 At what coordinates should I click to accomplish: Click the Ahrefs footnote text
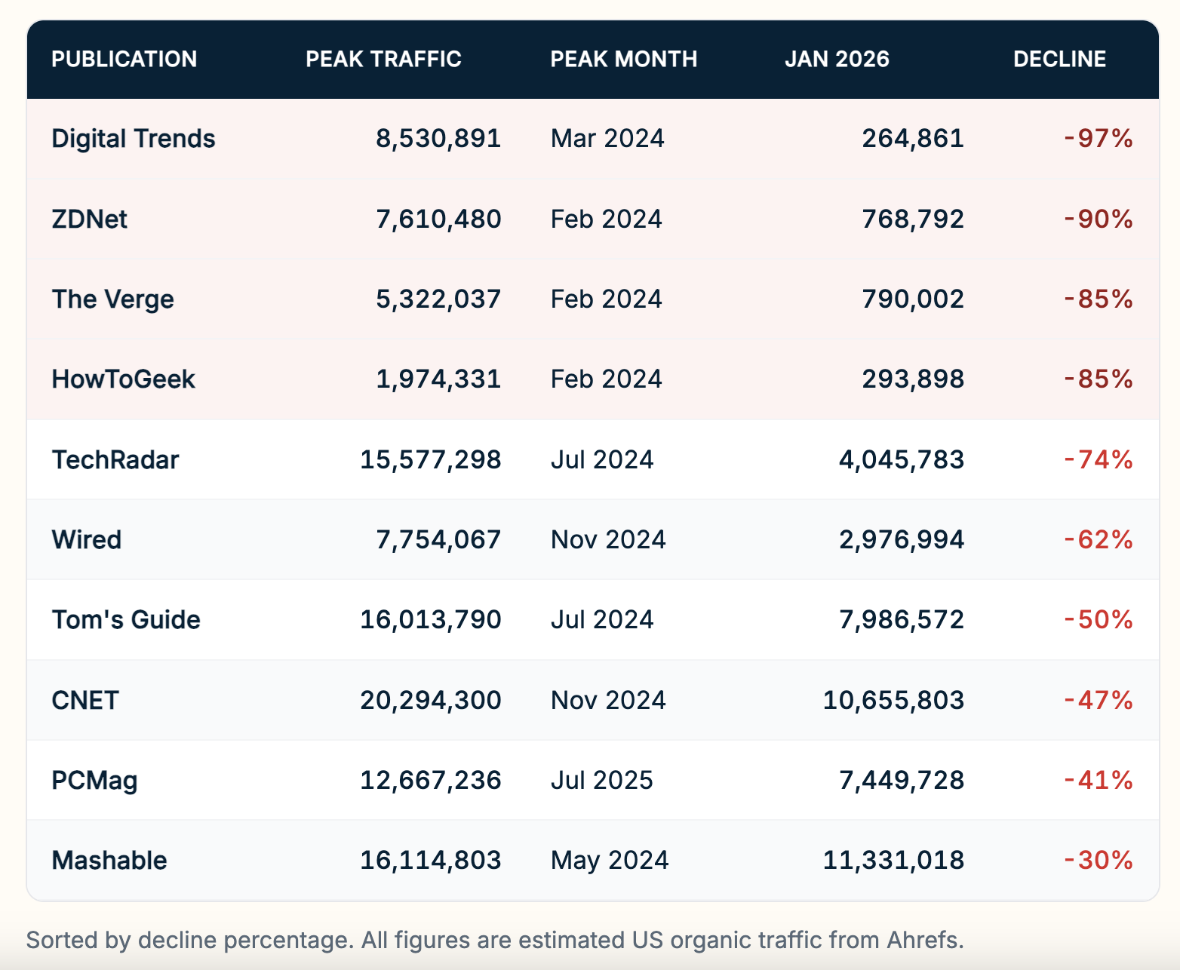(494, 941)
